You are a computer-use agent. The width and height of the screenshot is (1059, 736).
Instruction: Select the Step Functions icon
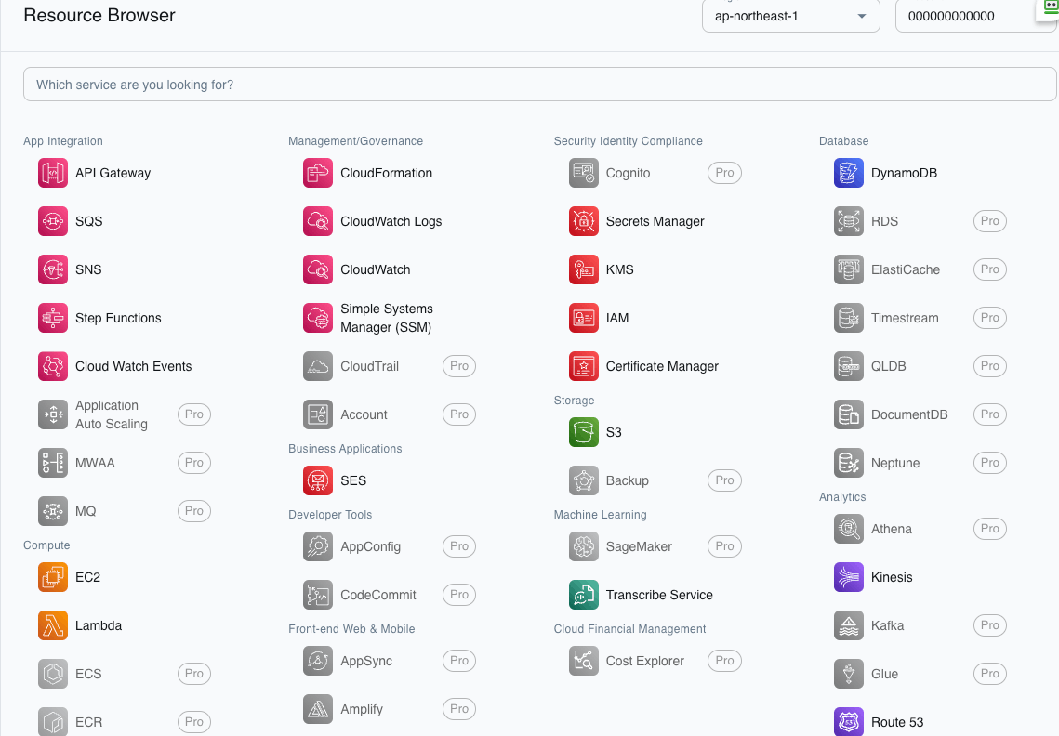click(x=53, y=318)
